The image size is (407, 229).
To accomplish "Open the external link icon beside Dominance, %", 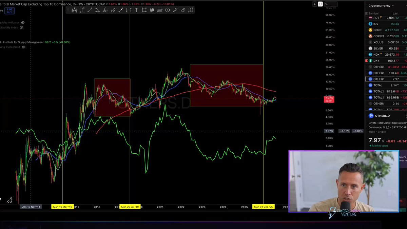I will coord(387,127).
